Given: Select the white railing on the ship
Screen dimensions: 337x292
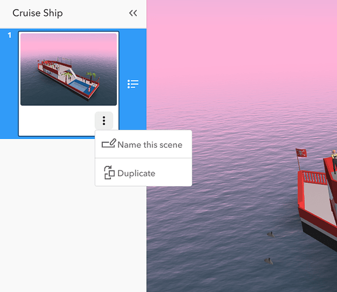Looking at the screenshot, I should tap(314, 178).
